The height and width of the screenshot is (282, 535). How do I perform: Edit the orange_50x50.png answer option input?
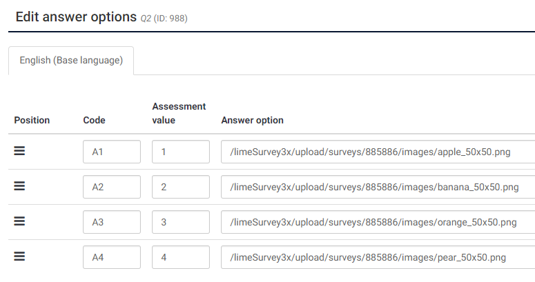[x=378, y=222]
